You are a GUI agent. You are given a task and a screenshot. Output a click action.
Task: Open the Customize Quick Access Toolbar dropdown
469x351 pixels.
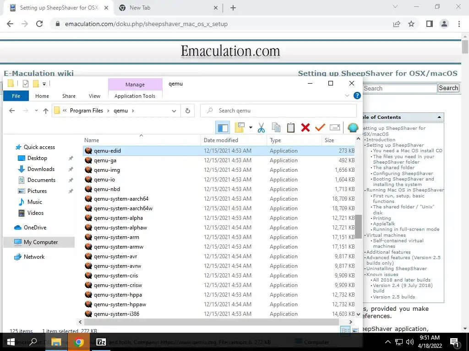tap(44, 84)
